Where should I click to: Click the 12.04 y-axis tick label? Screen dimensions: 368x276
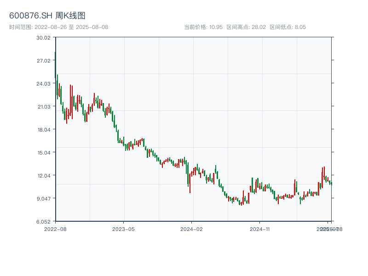pos(43,175)
